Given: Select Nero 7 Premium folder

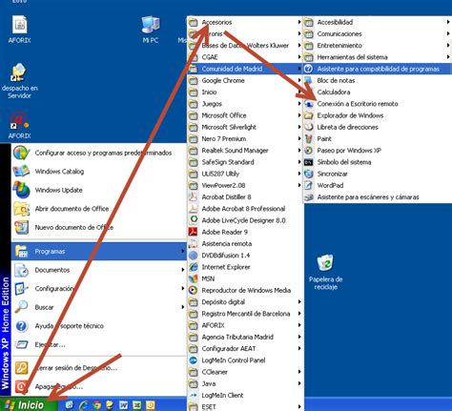Looking at the screenshot, I should point(245,139).
